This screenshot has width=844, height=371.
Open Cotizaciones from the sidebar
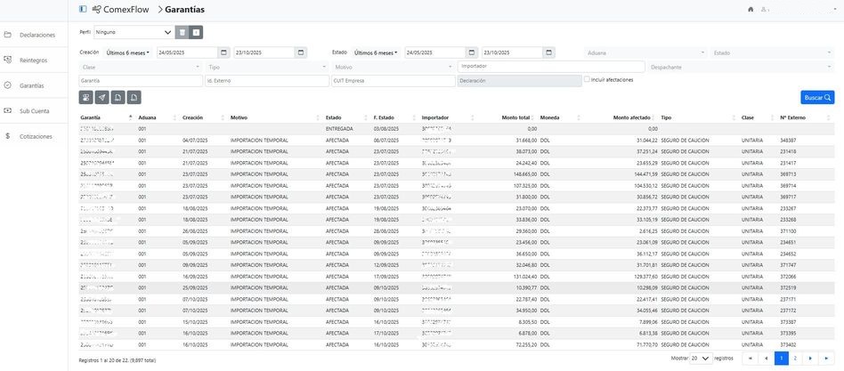point(36,137)
